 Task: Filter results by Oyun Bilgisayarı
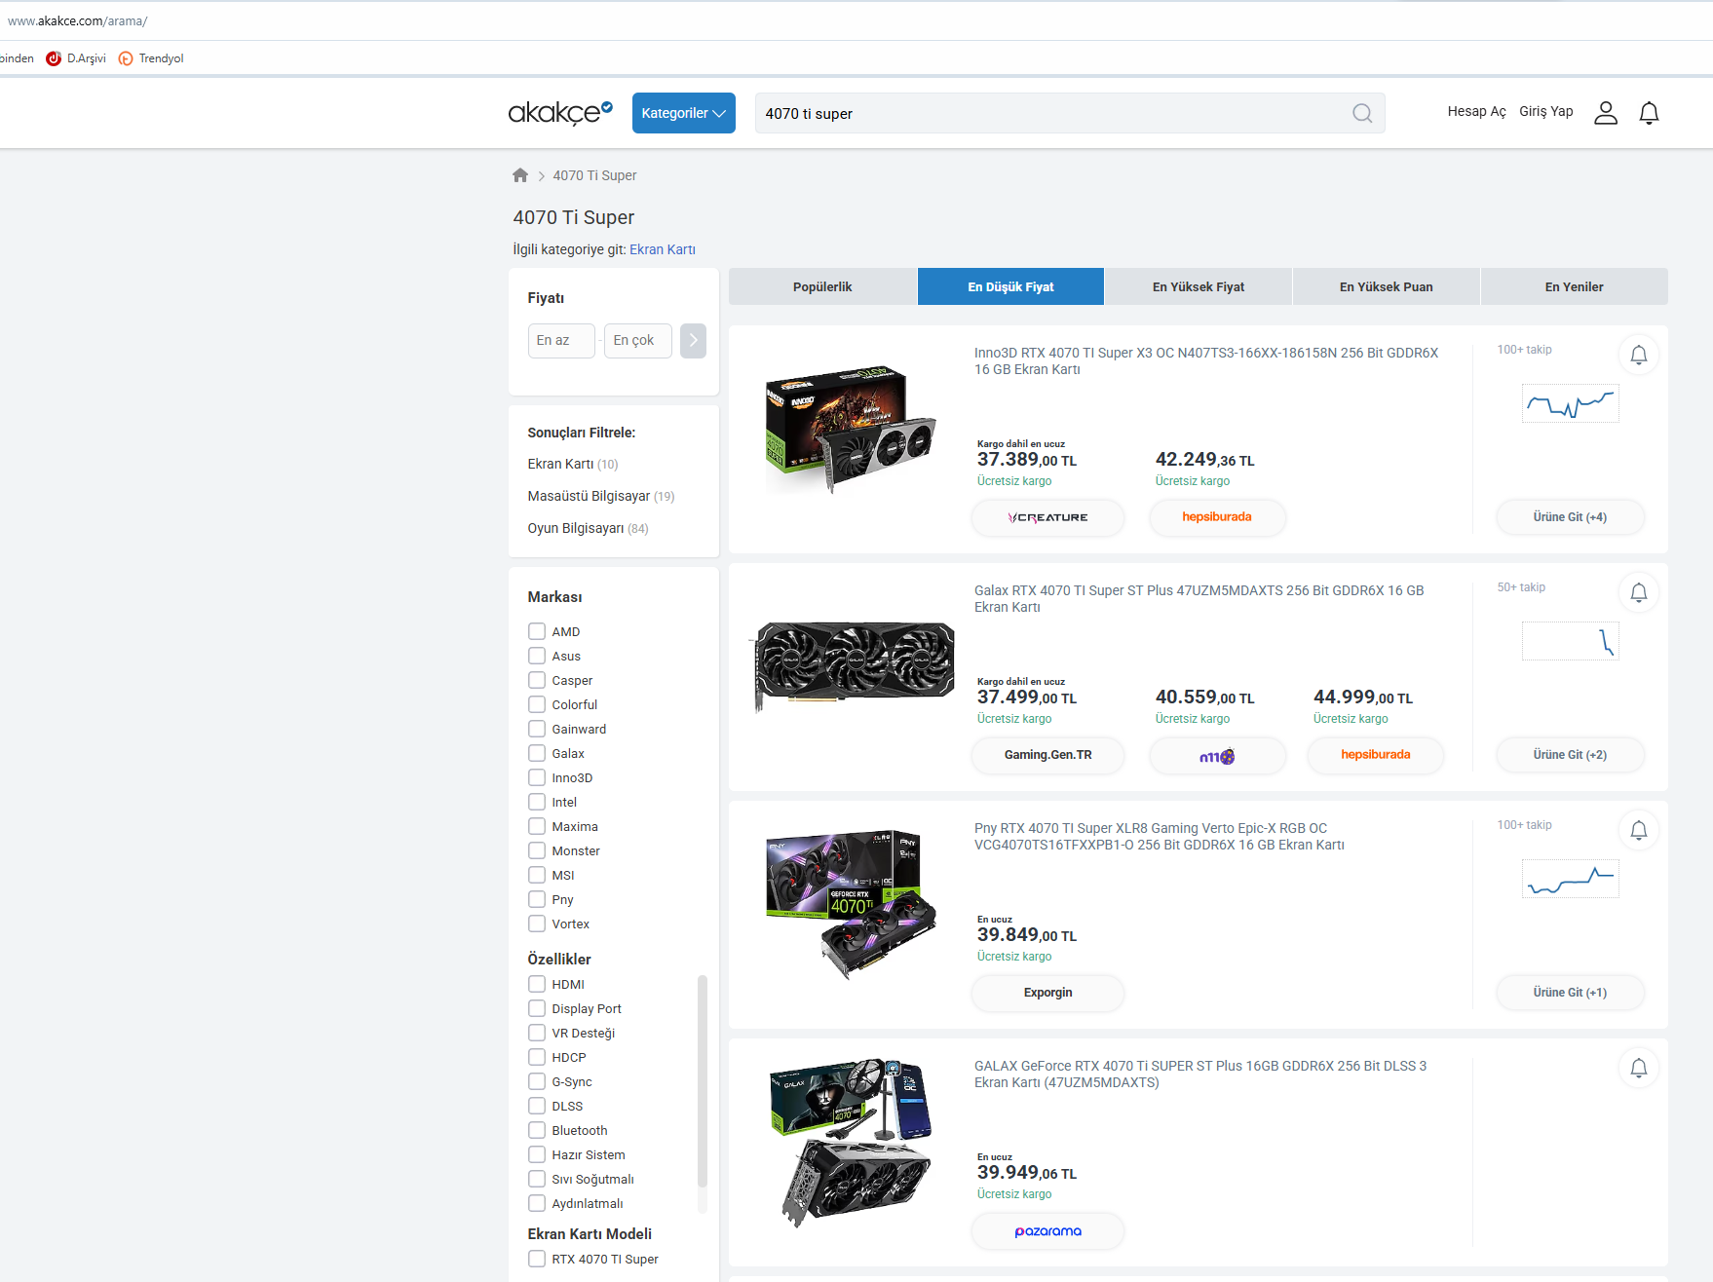coord(589,528)
